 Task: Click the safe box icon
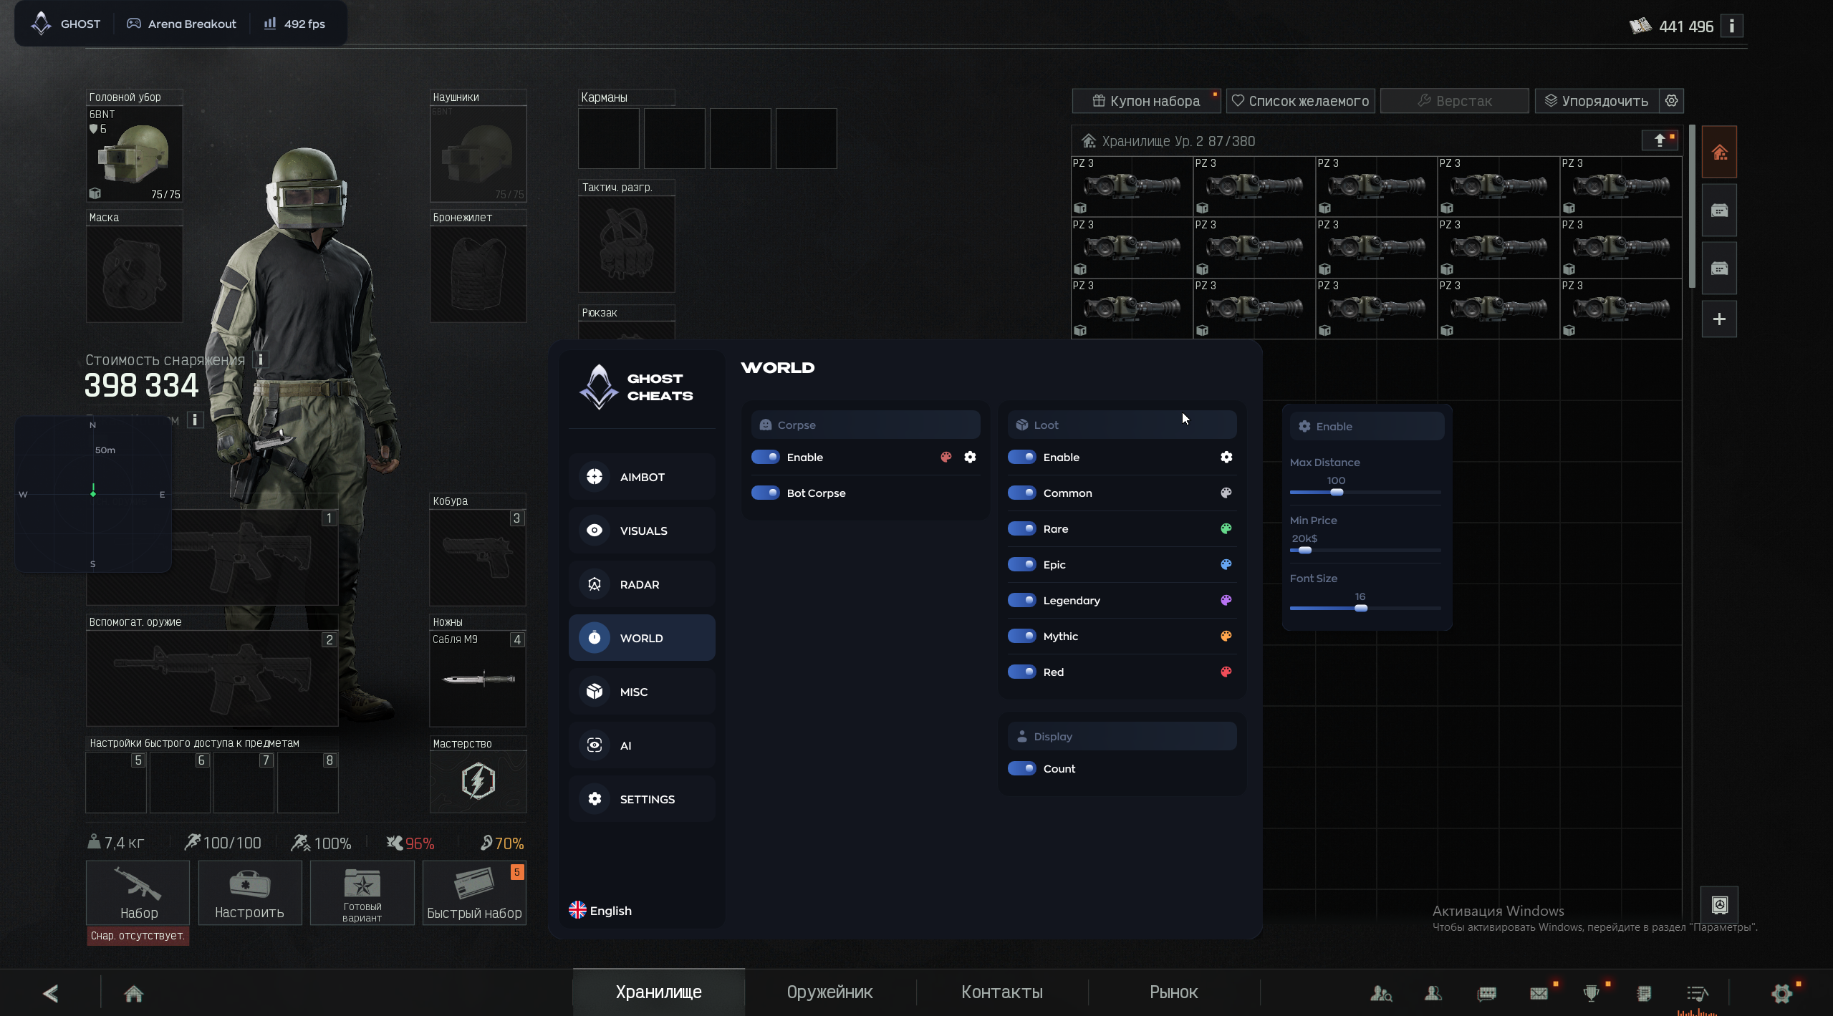click(1719, 904)
